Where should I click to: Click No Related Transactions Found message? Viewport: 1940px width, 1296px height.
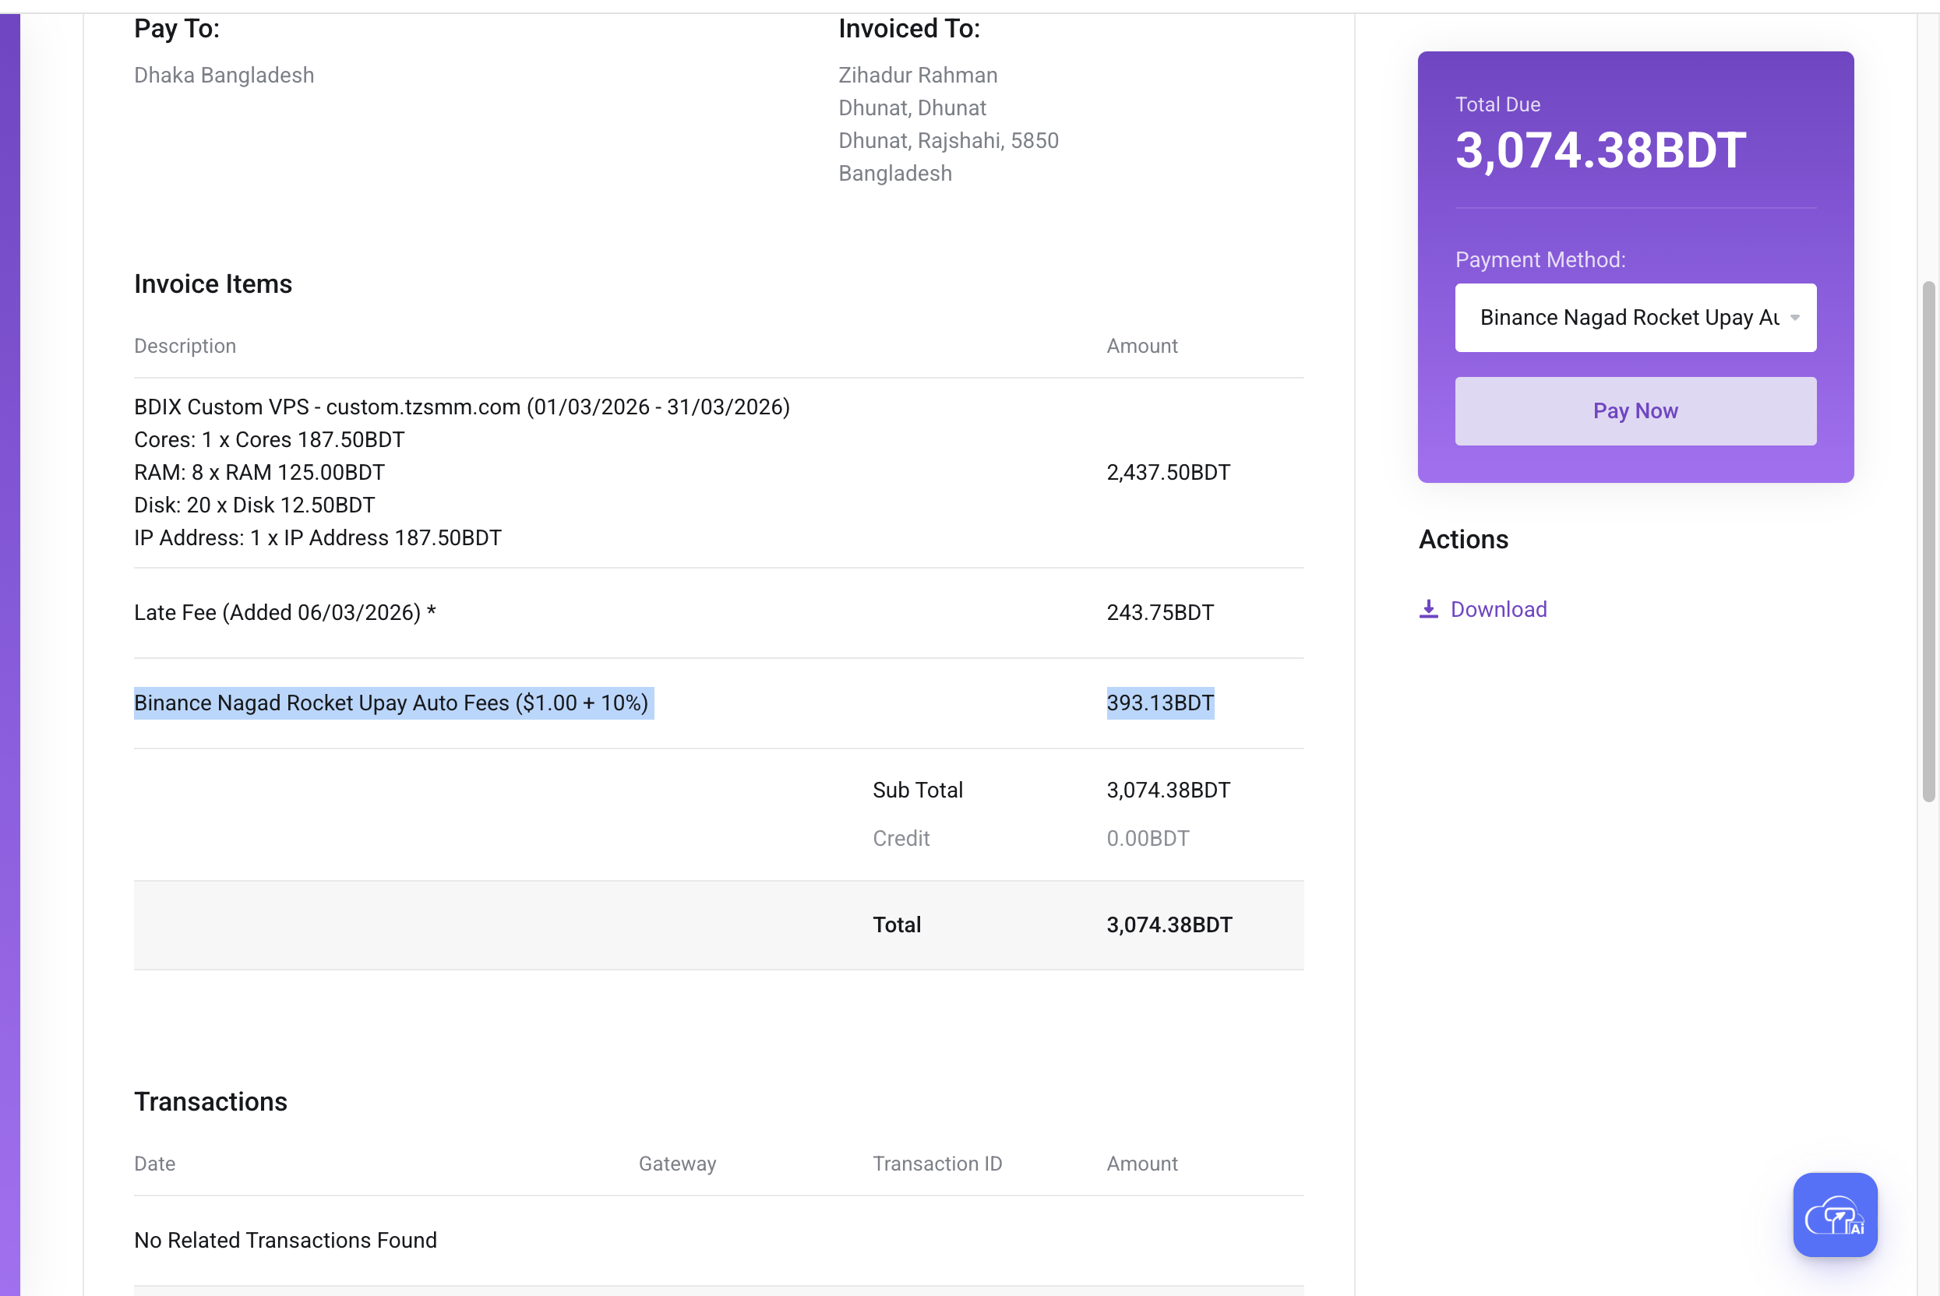(285, 1240)
